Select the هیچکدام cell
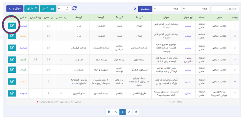This screenshot has width=242, height=120. [79, 70]
